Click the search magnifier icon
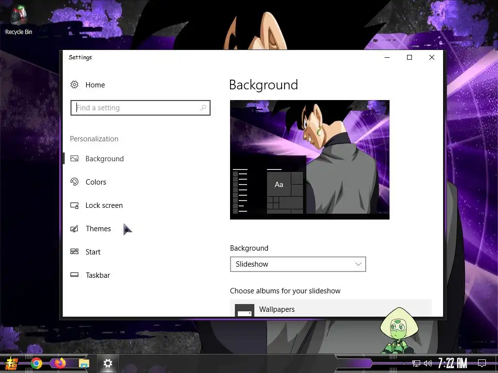 pyautogui.click(x=203, y=108)
